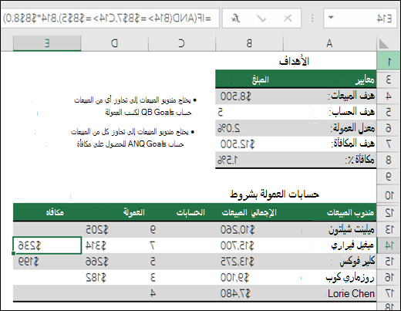Open the Name Box dropdown arrow
Screen dimensions: 401x311
[x=331, y=18]
